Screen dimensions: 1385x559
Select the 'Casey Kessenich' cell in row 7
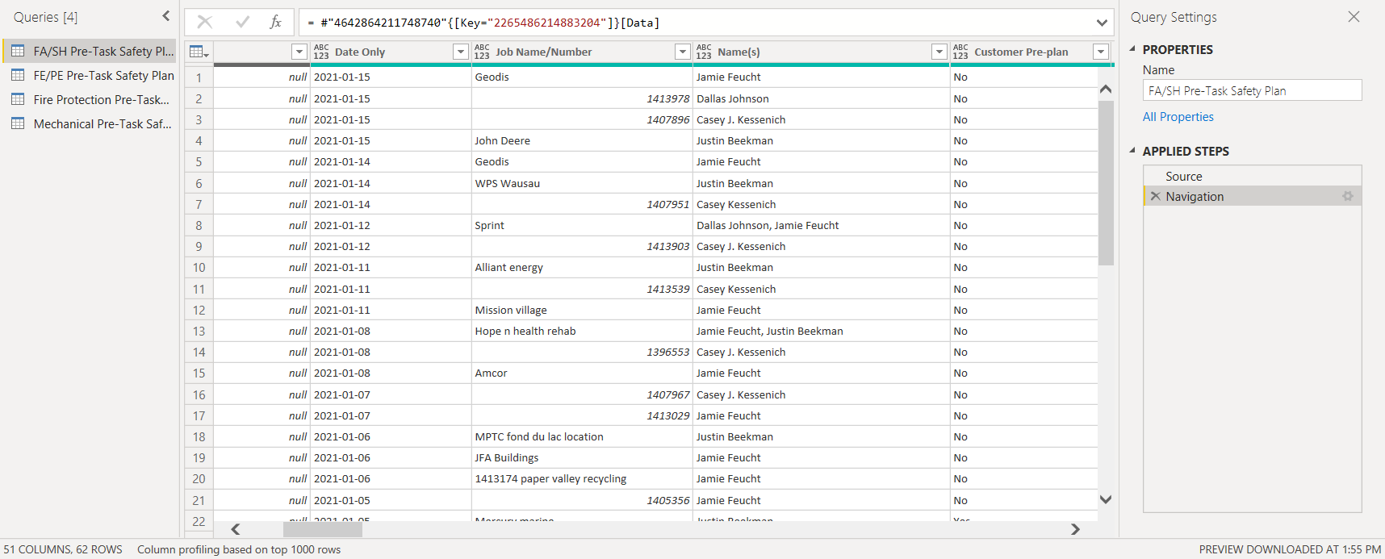coord(822,204)
